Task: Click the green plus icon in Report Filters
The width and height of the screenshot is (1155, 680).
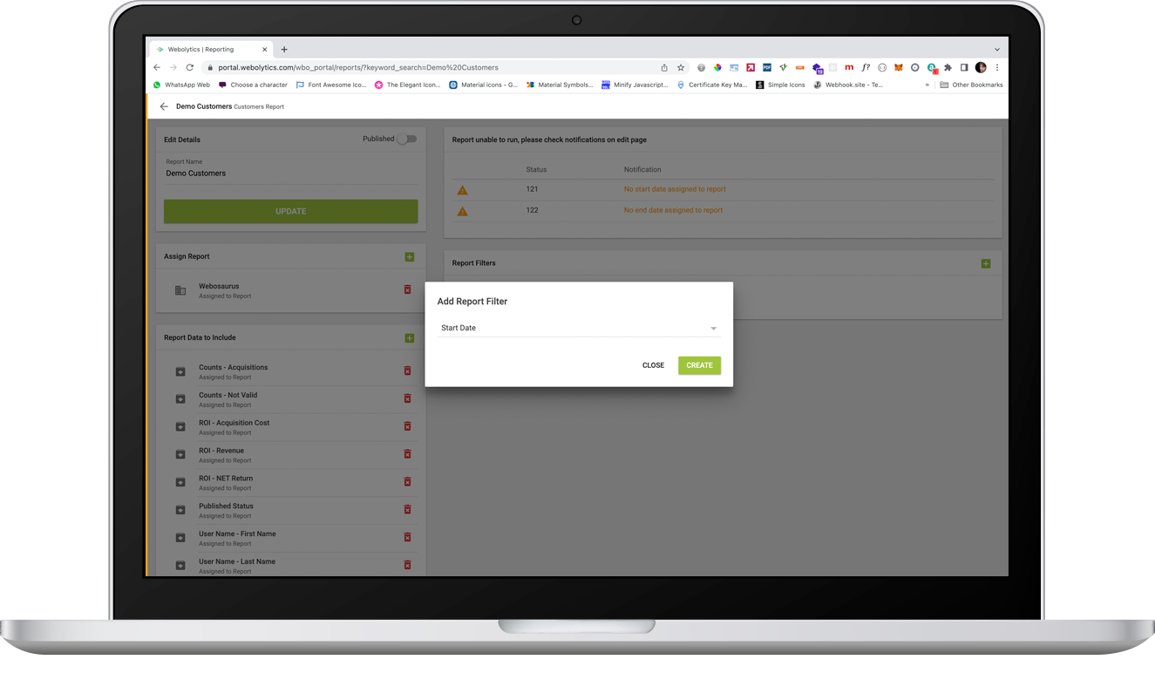Action: point(986,263)
